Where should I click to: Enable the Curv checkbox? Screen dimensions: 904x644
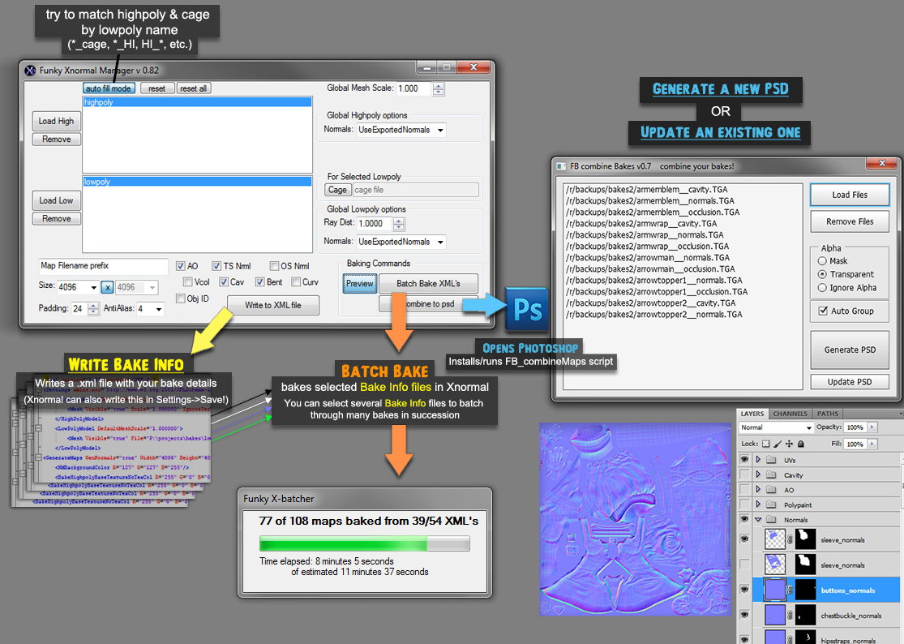[x=296, y=282]
